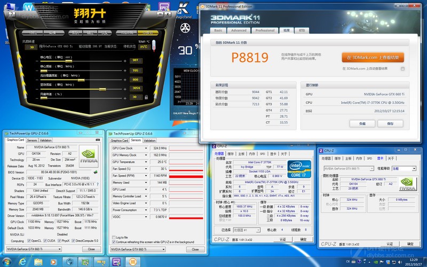Toggle the OpenCL checkbox in GPU-Z

coord(29,241)
